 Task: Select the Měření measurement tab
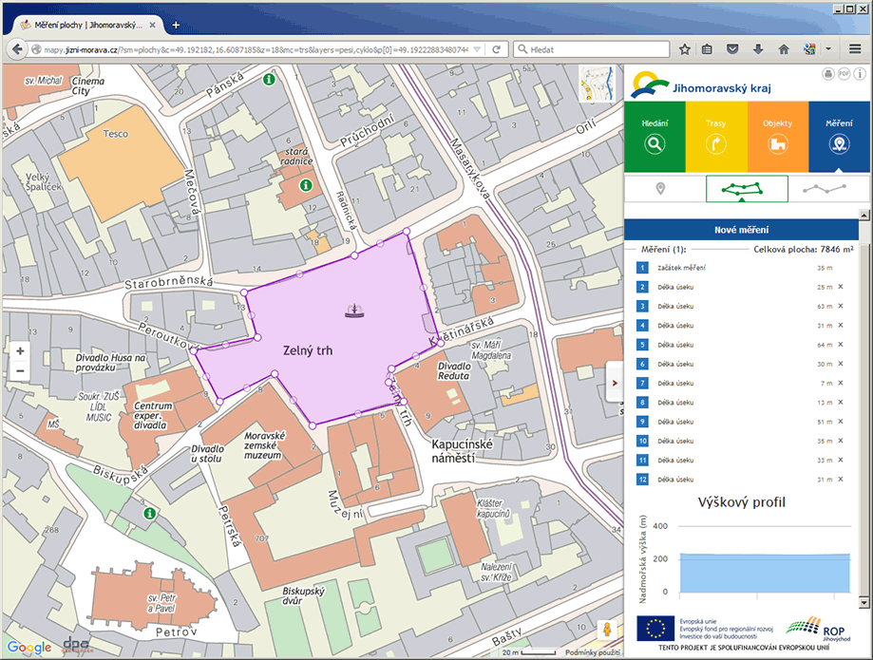click(839, 137)
